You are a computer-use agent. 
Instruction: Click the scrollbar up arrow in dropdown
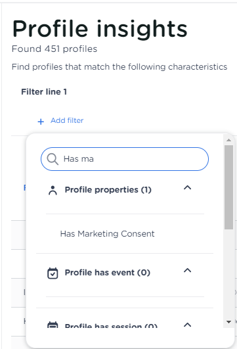pos(228,140)
